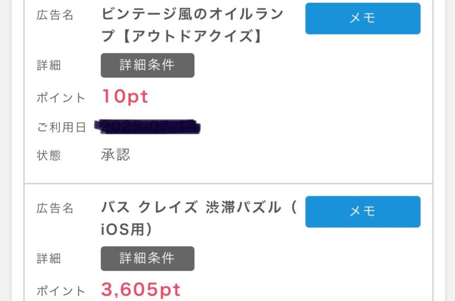Click the 承認 status text

click(x=115, y=155)
